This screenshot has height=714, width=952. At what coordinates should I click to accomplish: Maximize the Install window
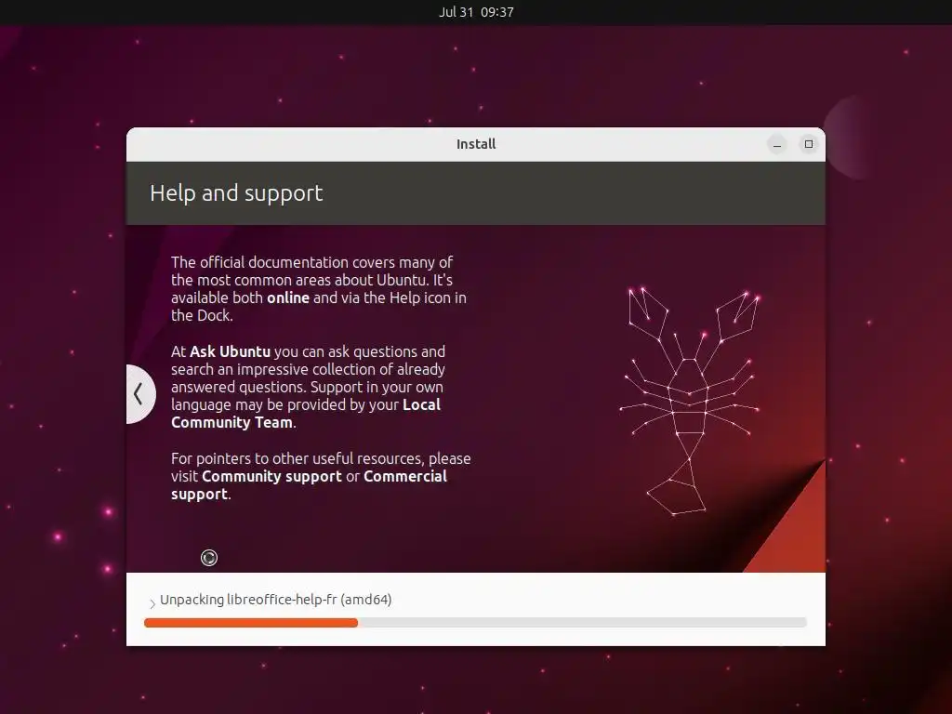809,144
